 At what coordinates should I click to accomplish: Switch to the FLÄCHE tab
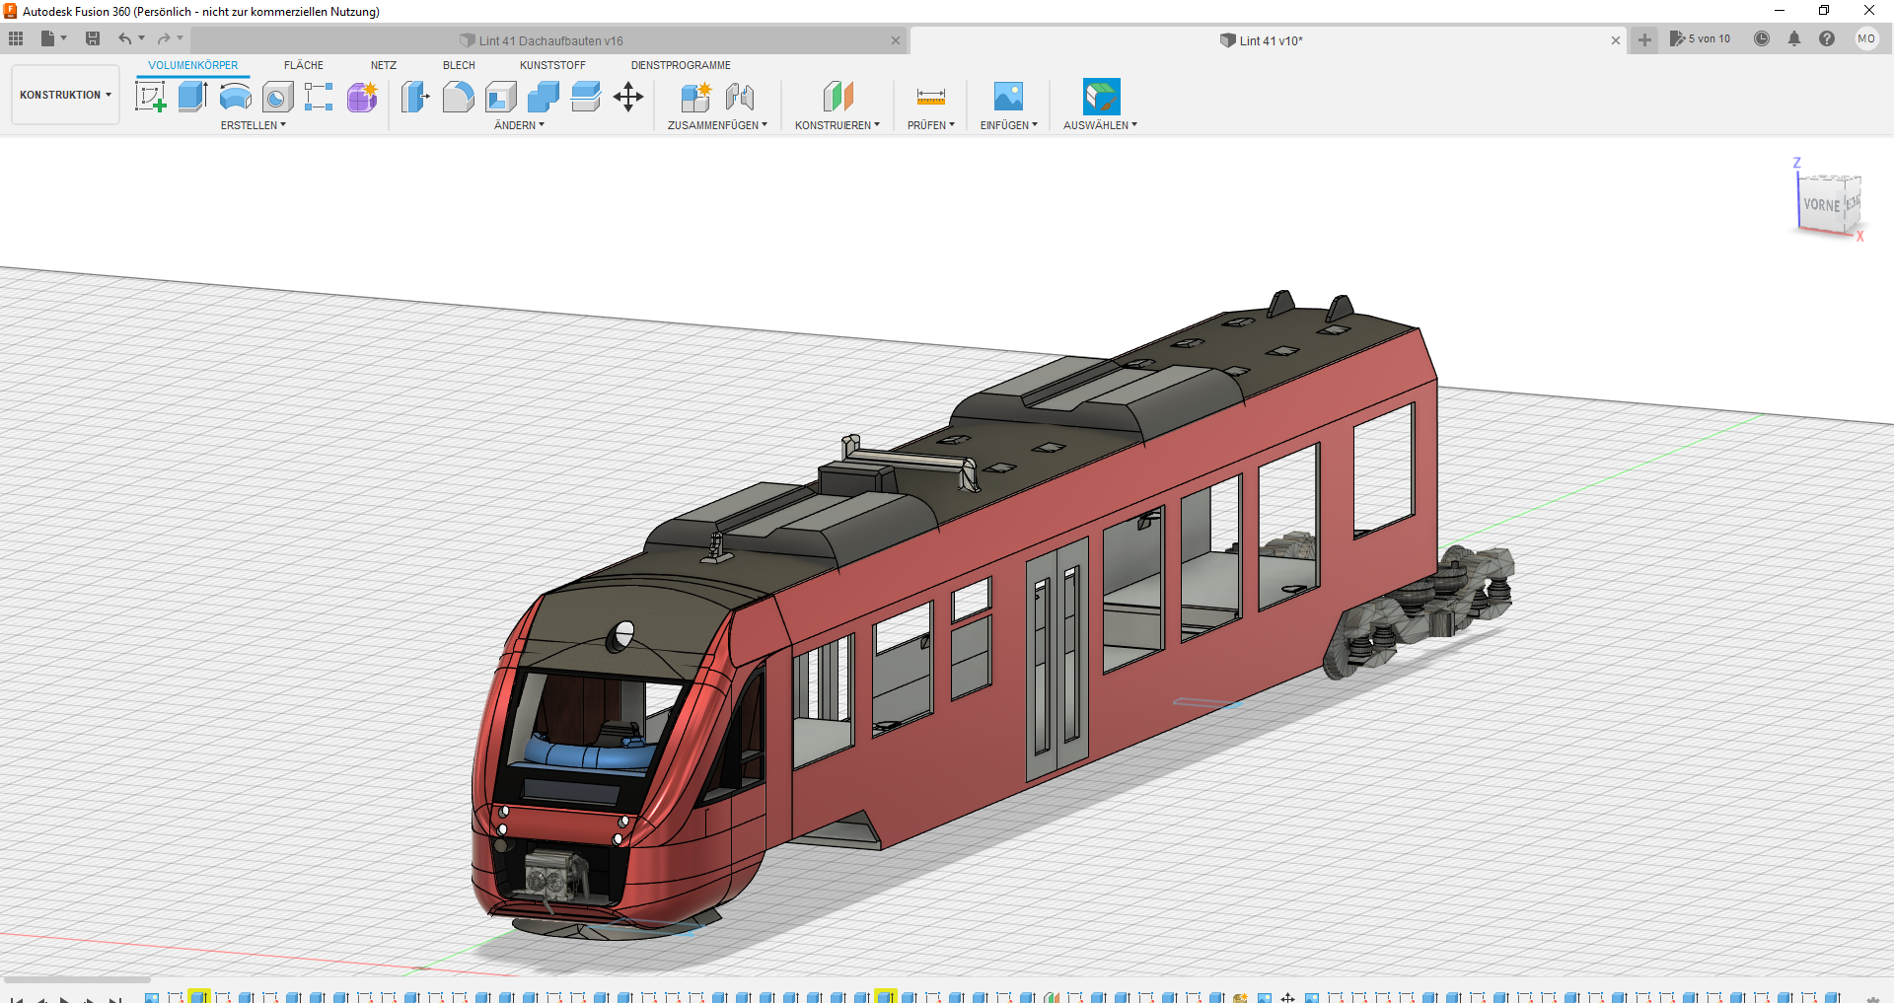tap(304, 65)
